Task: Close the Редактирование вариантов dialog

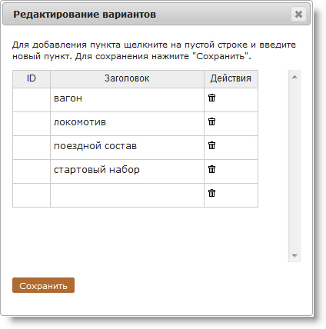Action: (298, 14)
